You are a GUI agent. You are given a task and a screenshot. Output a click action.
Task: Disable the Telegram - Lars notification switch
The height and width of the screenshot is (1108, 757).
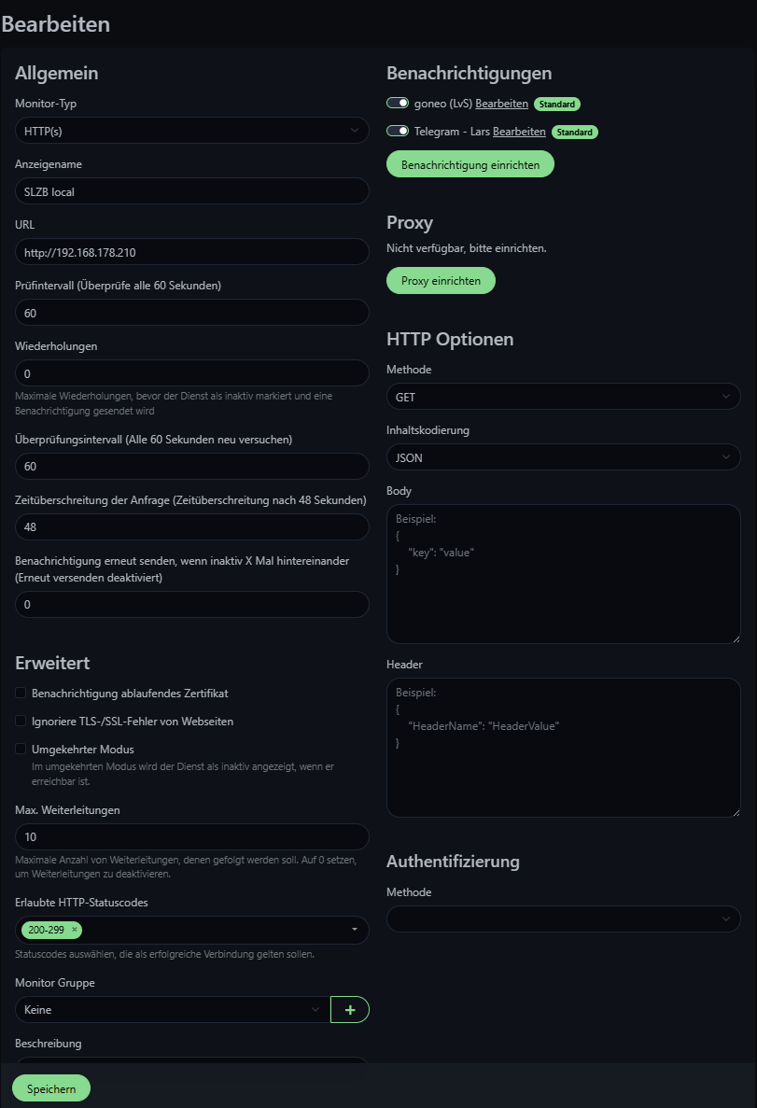click(x=398, y=132)
